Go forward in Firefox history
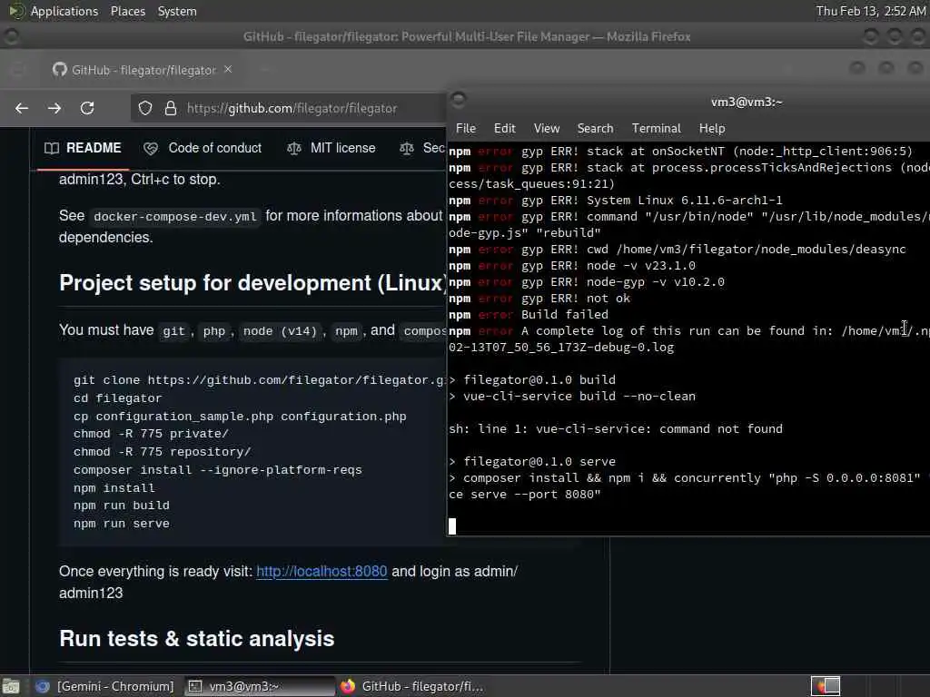This screenshot has width=930, height=697. 54,108
